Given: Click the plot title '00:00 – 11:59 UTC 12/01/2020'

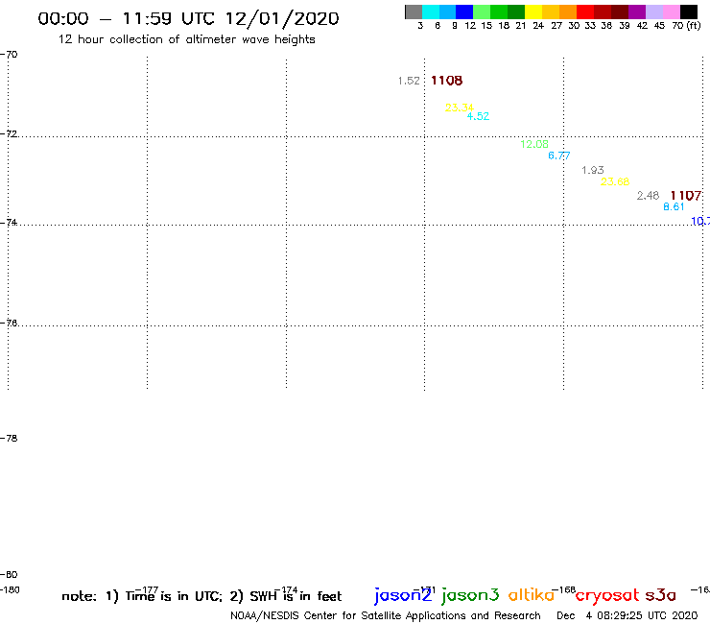Looking at the screenshot, I should pos(188,18).
